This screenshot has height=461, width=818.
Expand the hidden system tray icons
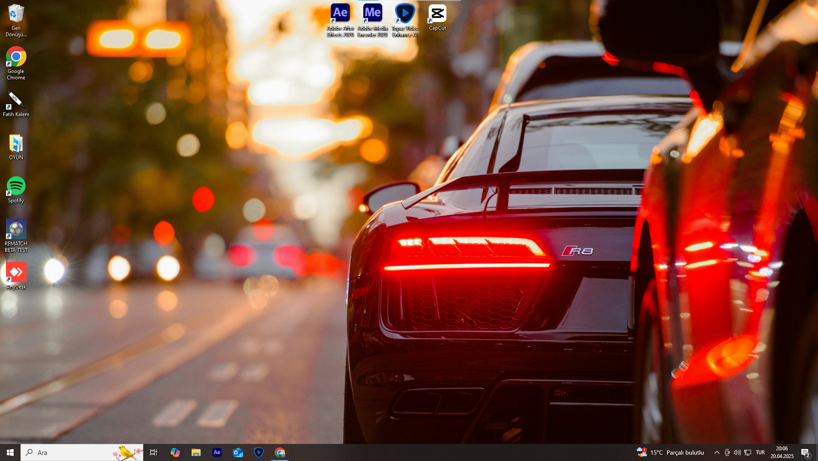pos(716,452)
